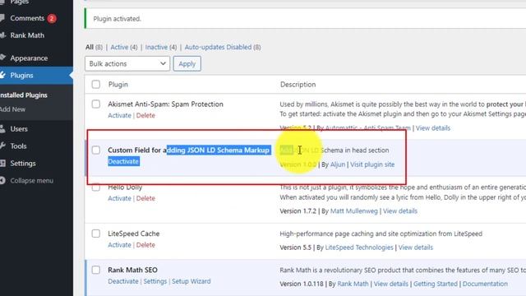Image resolution: width=526 pixels, height=296 pixels.
Task: Check the Akismet Anti-Spam checkbox
Action: pyautogui.click(x=96, y=104)
